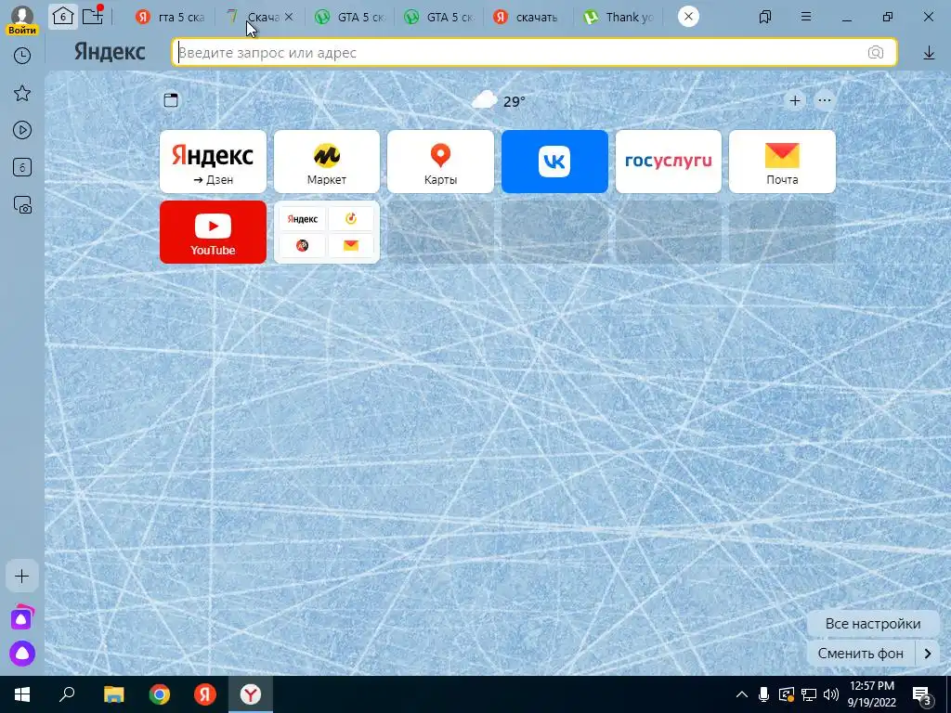The width and height of the screenshot is (951, 713).
Task: Check the weather widget showing 29°
Action: [499, 100]
